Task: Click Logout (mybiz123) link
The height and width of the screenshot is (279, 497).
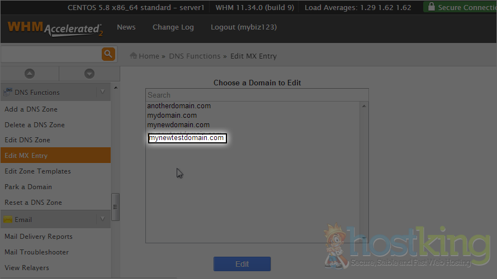Action: tap(243, 27)
